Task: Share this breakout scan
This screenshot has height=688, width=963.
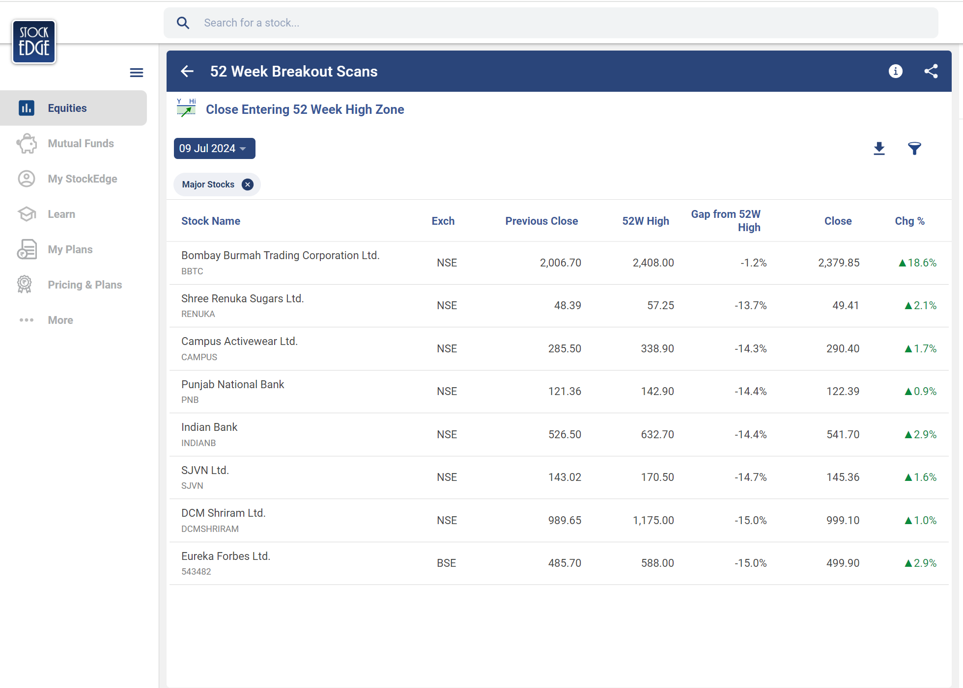Action: point(931,71)
